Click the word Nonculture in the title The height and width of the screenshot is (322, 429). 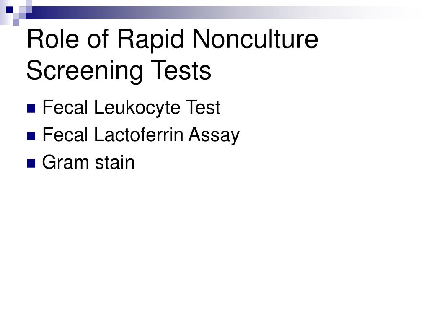tap(255, 39)
